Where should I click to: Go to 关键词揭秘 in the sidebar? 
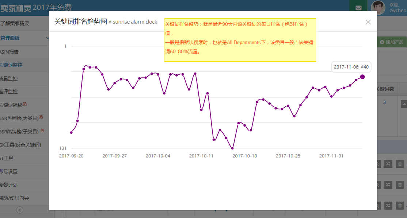click(12, 105)
